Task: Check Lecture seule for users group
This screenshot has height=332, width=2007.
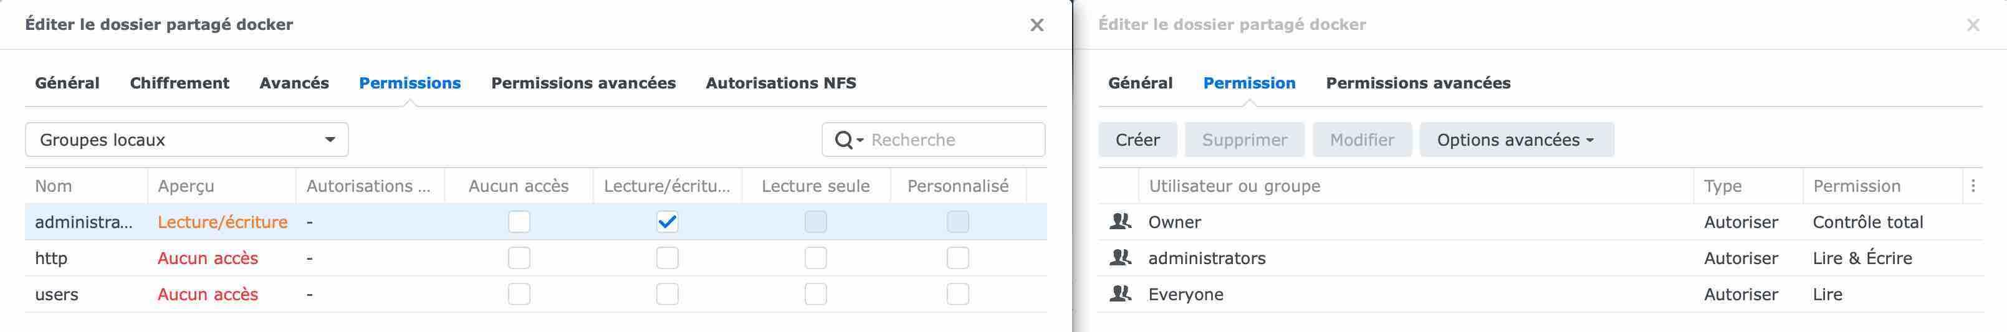Action: click(x=816, y=294)
